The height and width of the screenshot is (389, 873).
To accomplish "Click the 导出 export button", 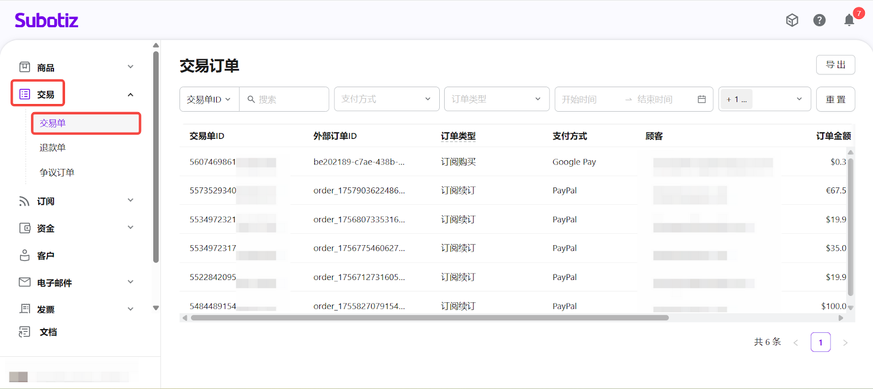I will click(x=835, y=65).
